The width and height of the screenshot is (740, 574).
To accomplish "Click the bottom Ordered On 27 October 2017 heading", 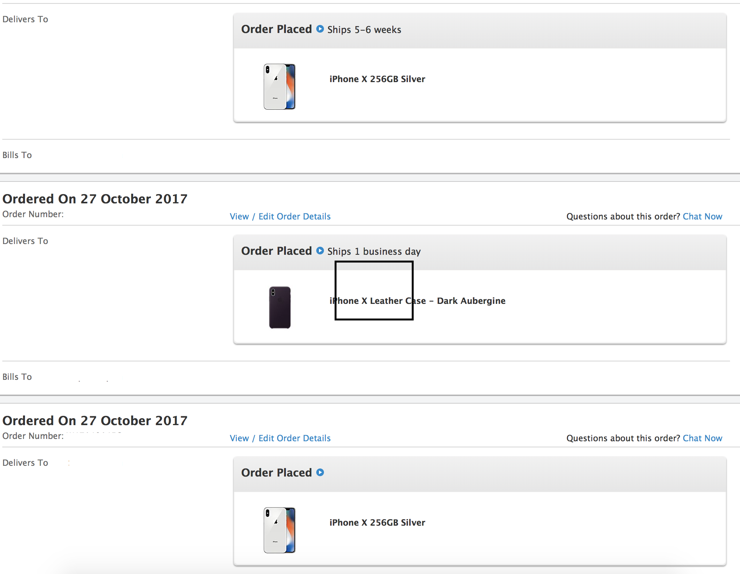I will click(x=95, y=421).
